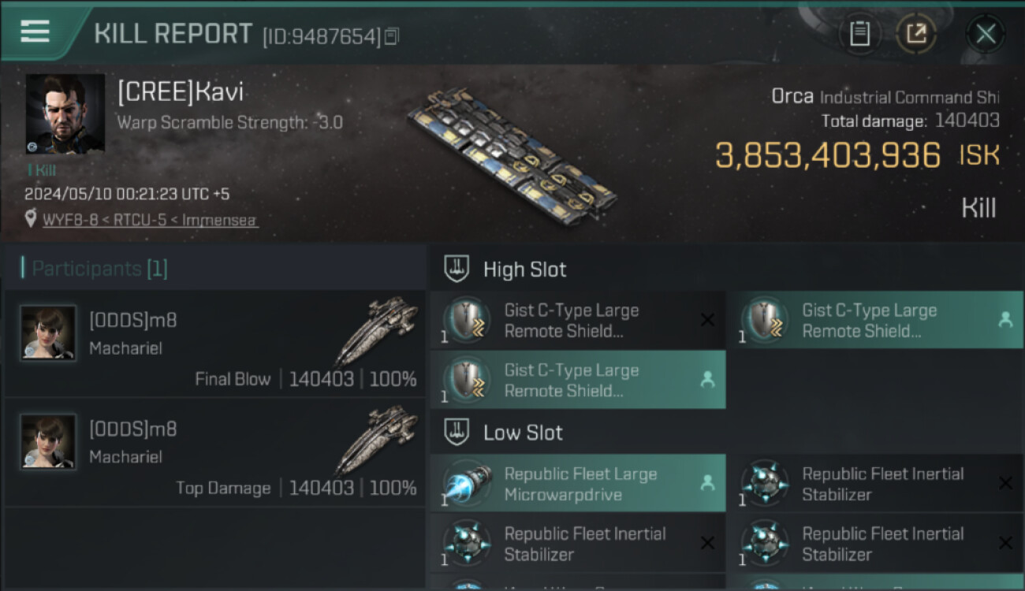
Task: Click the Final Blow participant portrait
Action: point(48,333)
